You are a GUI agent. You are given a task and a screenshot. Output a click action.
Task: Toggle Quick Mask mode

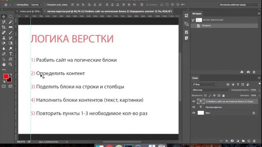4,86
